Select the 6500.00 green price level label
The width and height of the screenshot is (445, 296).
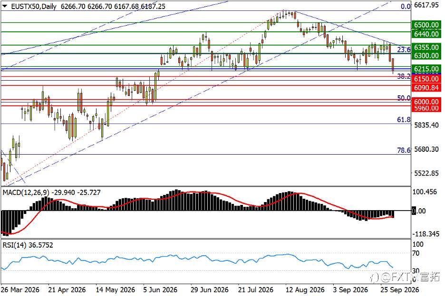(x=426, y=25)
